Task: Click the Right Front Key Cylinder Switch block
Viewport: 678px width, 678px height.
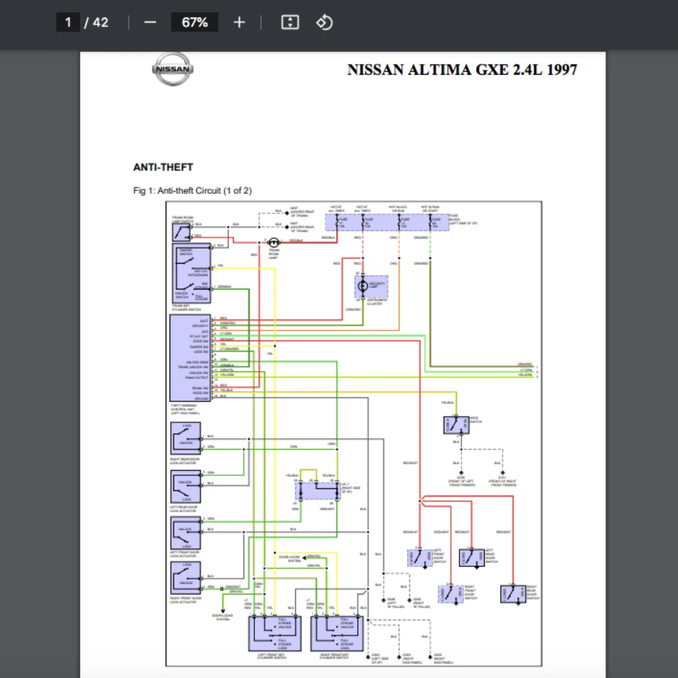Action: (x=337, y=633)
